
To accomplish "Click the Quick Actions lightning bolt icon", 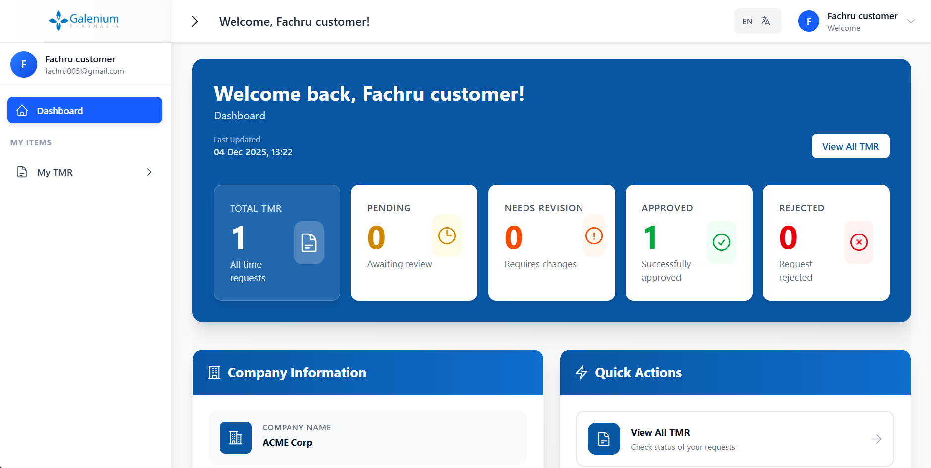I will (x=582, y=372).
